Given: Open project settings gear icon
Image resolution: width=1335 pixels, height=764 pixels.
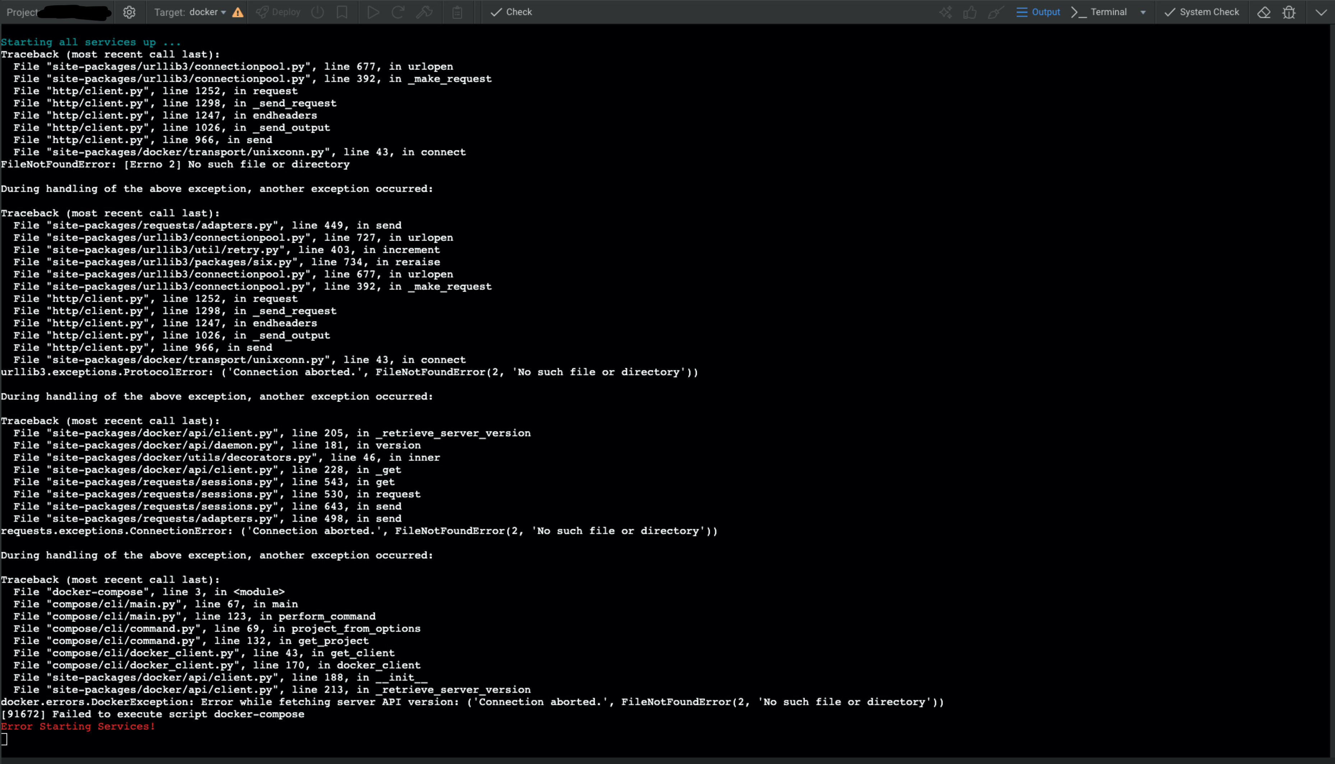Looking at the screenshot, I should click(129, 12).
